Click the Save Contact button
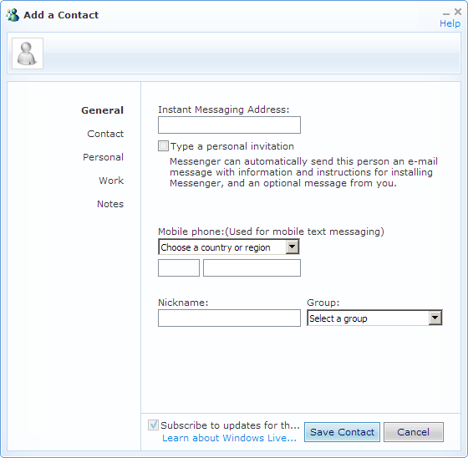The width and height of the screenshot is (468, 458). coord(342,432)
